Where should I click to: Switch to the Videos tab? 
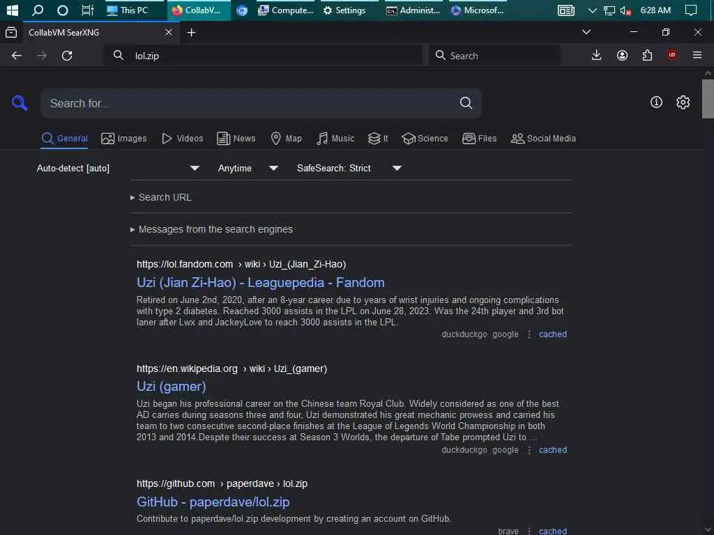click(182, 139)
